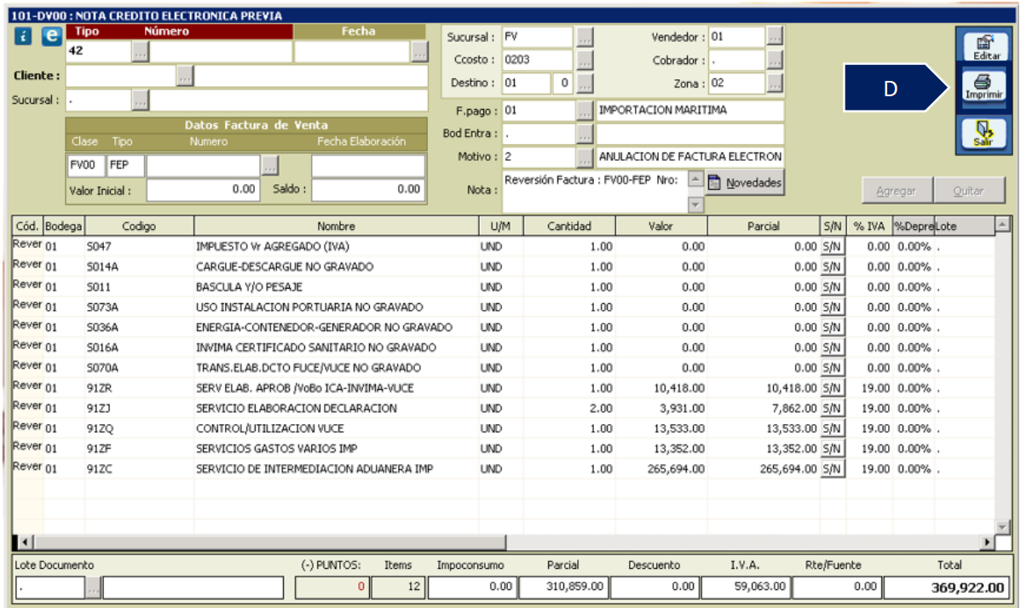Click the Codigo column header
This screenshot has height=608, width=1021.
coord(140,227)
